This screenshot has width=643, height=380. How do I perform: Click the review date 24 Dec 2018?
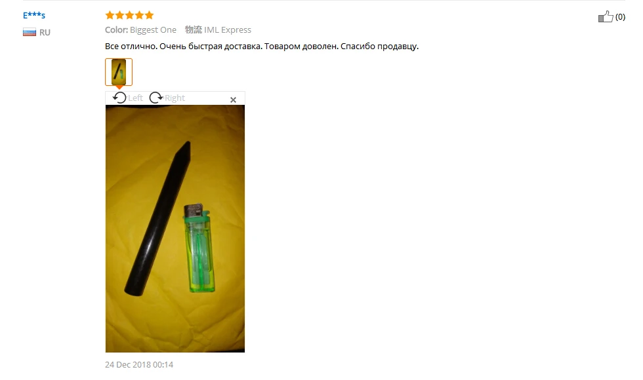coord(139,364)
